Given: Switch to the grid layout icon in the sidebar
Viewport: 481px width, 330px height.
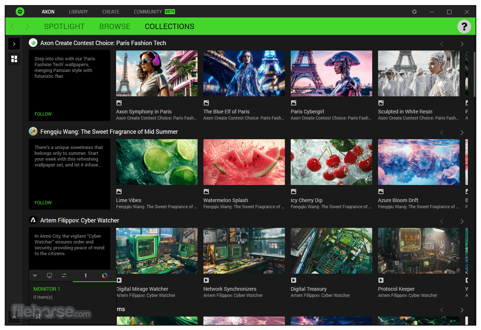Looking at the screenshot, I should coord(14,59).
